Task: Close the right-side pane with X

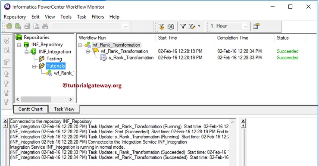Action: coord(243,121)
